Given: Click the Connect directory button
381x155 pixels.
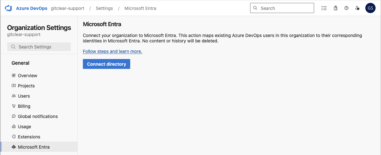Looking at the screenshot, I should tap(107, 64).
